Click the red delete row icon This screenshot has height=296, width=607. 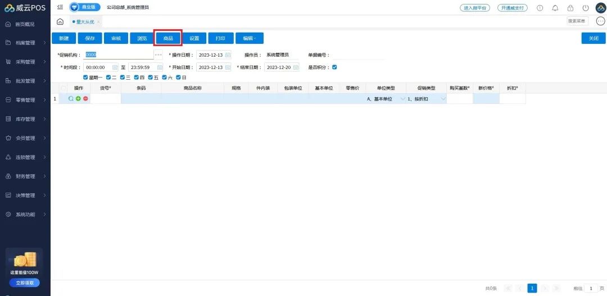coord(85,99)
